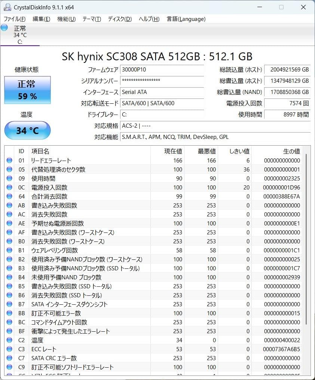Viewport: 315px width, 380px height.
Task: Open the 機能(U) menu
Action: coord(66,19)
